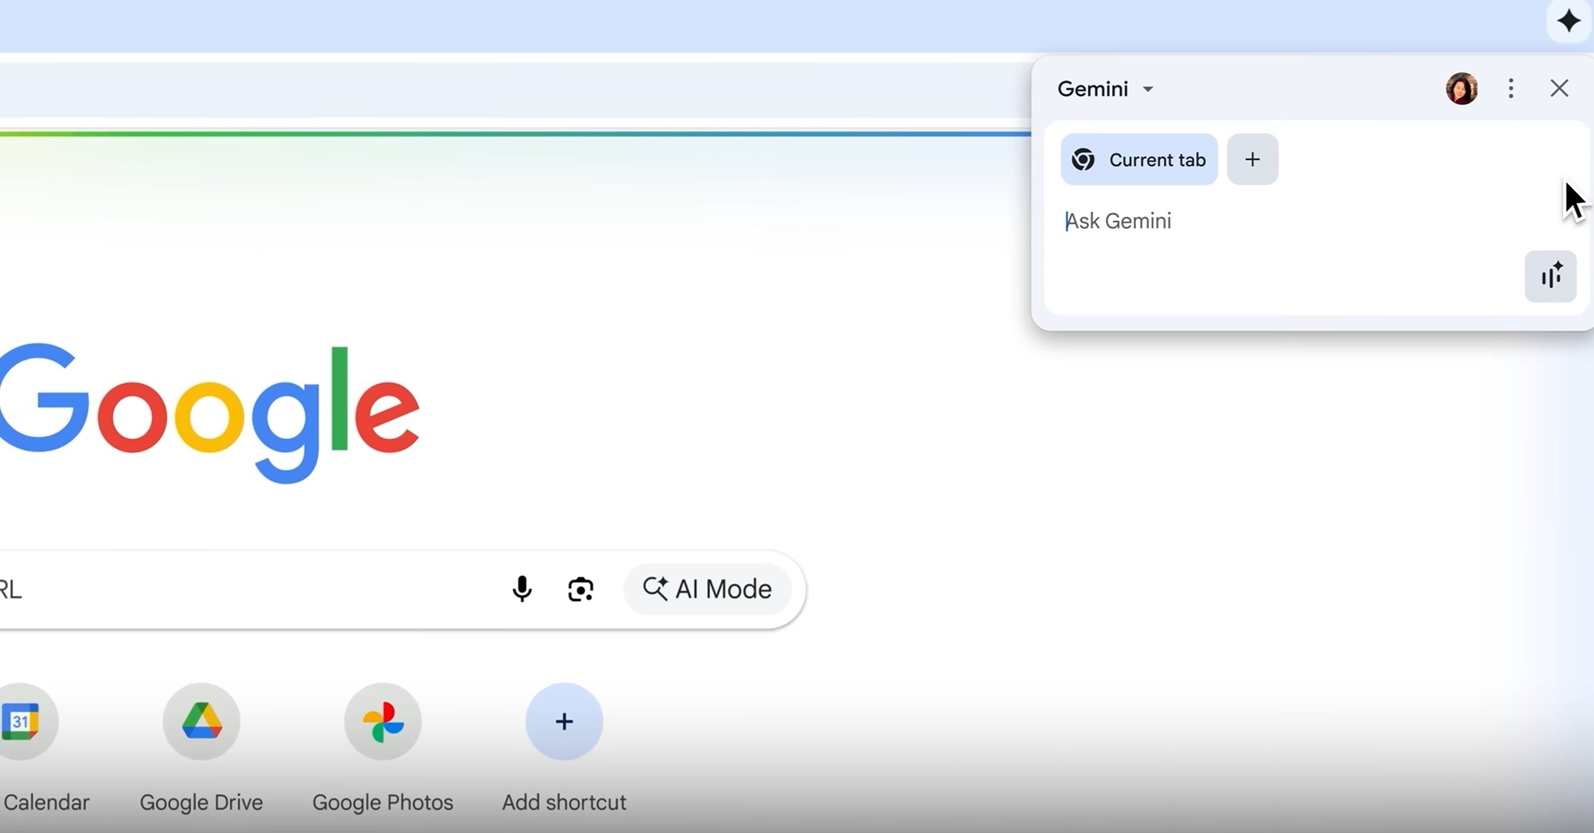Click the Google Drive label text
Viewport: 1594px width, 833px height.
(x=201, y=802)
